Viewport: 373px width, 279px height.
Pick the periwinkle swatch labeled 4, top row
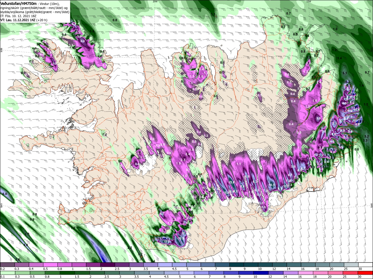pyautogui.click(x=165, y=265)
